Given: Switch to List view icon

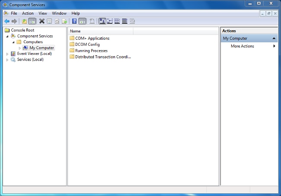Looking at the screenshot, I should coord(117,21).
